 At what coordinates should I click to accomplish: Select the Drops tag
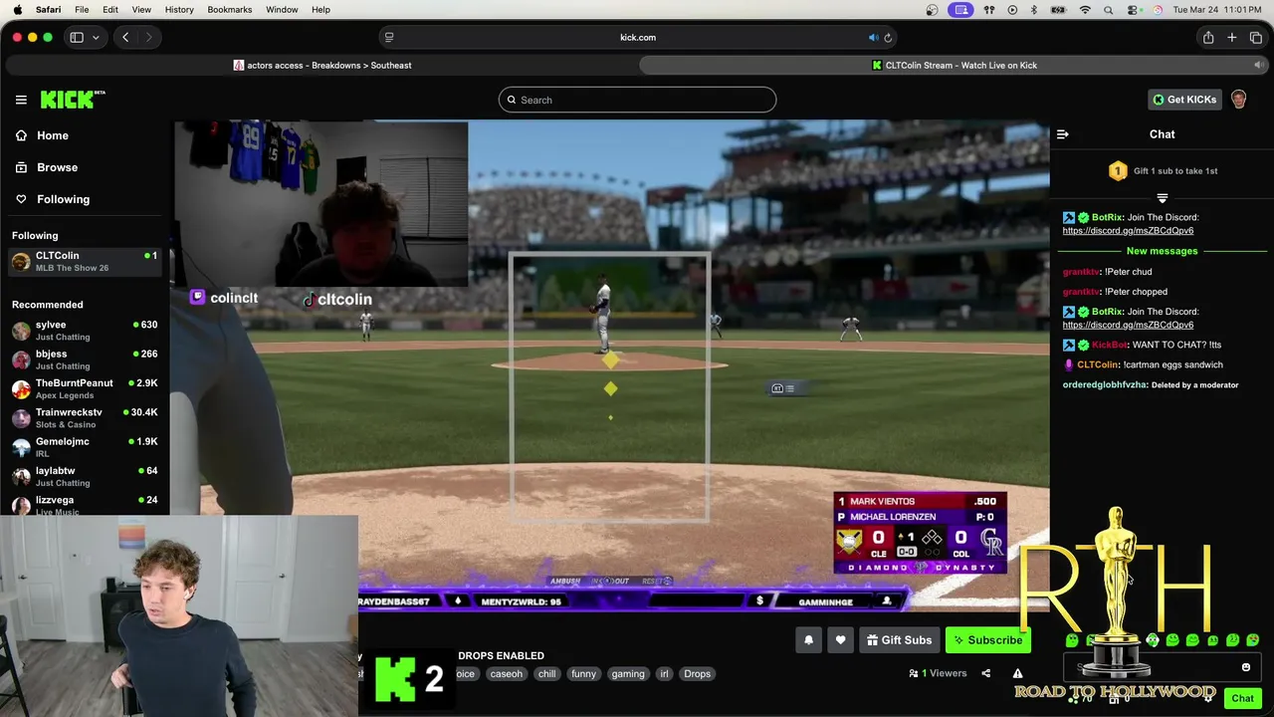coord(697,674)
